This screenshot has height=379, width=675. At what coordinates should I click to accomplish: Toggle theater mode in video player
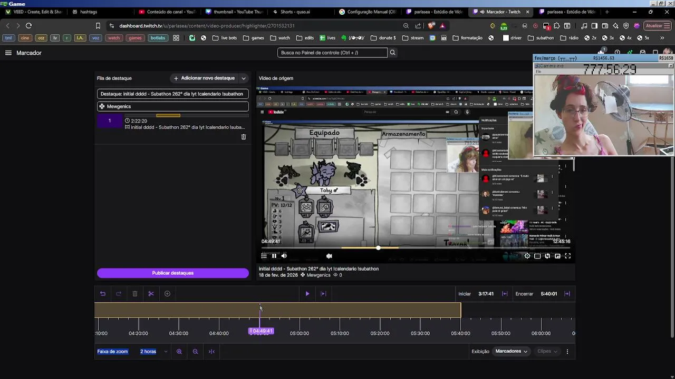coord(537,256)
